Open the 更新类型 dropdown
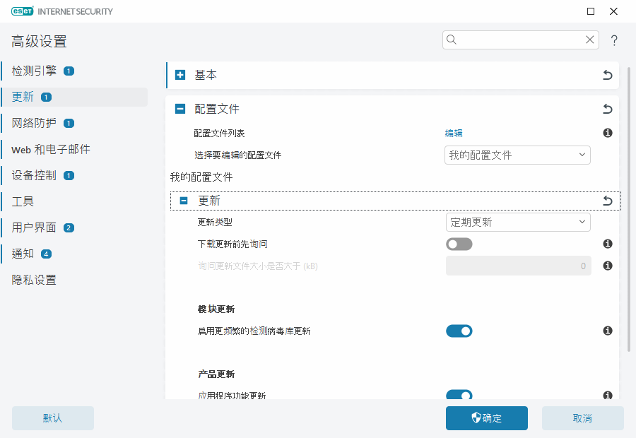This screenshot has height=438, width=636. [518, 222]
